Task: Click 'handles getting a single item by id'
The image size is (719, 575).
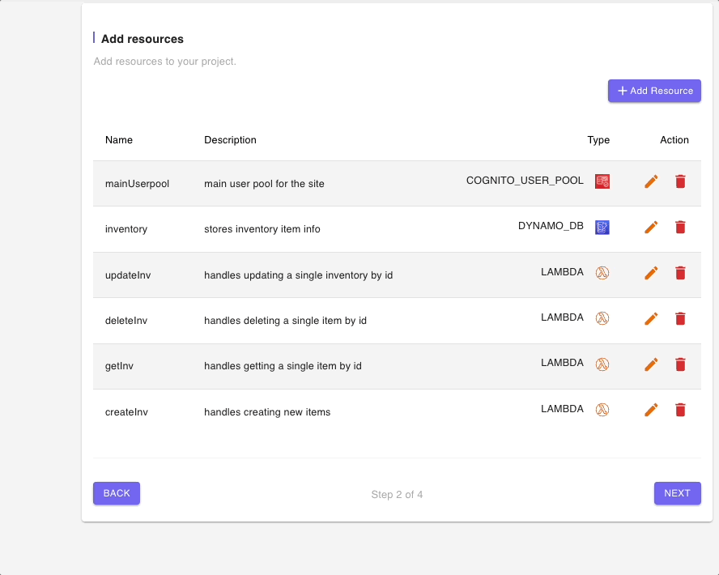Action: pyautogui.click(x=283, y=366)
